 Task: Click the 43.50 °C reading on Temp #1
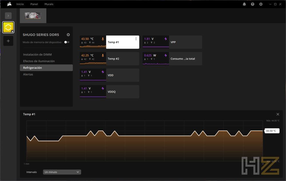[x=87, y=39]
